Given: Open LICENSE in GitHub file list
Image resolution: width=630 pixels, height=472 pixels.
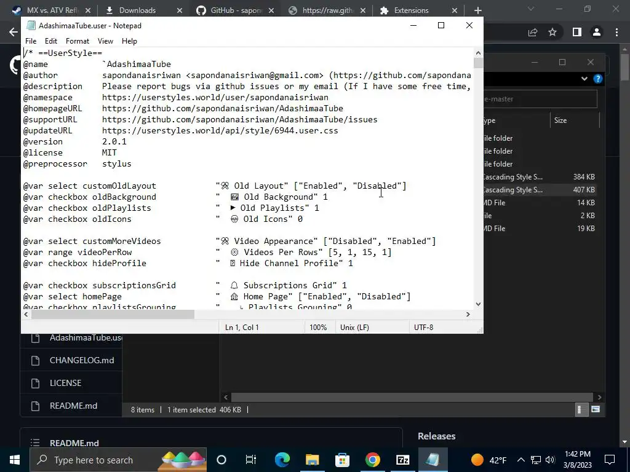Looking at the screenshot, I should (65, 383).
